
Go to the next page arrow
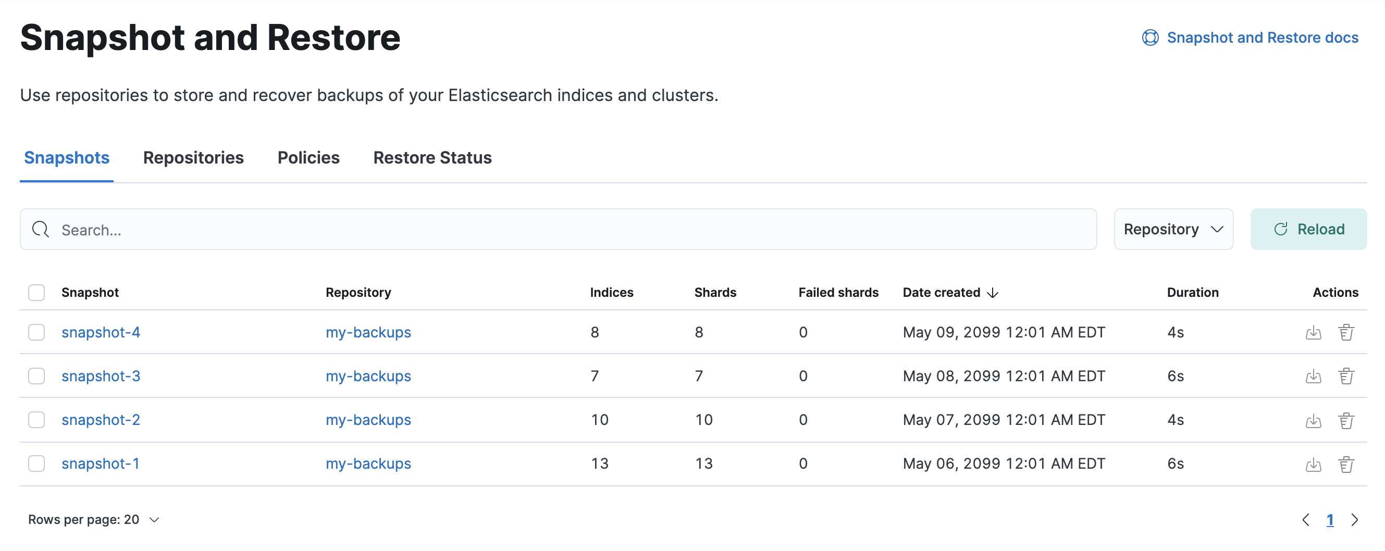(1354, 520)
